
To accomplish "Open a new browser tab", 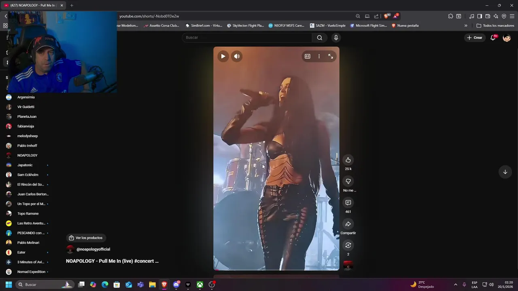I will (72, 5).
